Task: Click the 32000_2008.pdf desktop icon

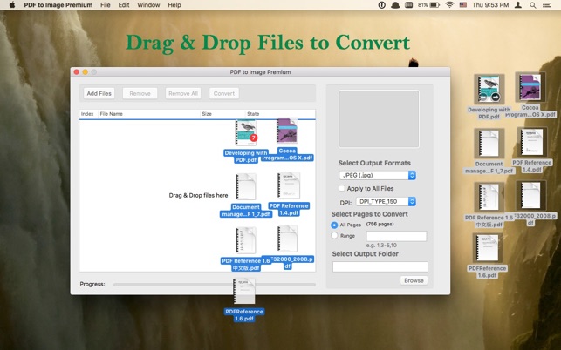Action: 530,196
